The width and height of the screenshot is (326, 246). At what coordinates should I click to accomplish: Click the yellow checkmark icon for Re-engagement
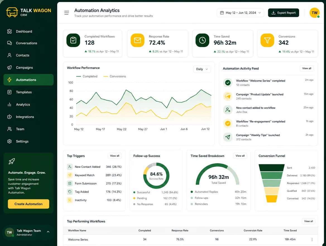pyautogui.click(x=228, y=123)
